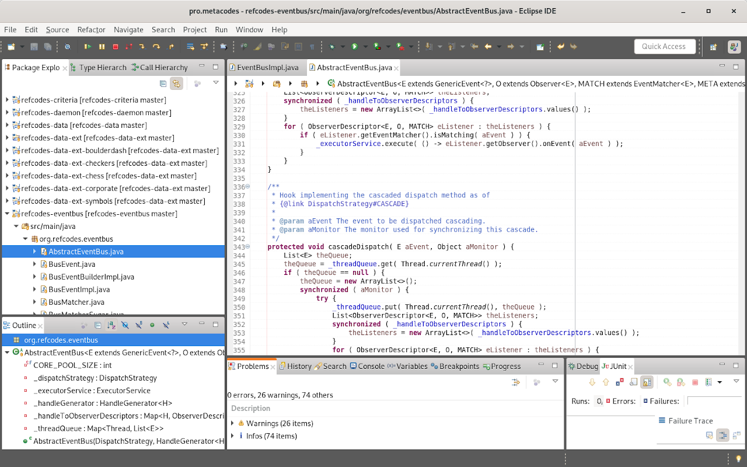Toggle Sort in Outline view
The width and height of the screenshot is (747, 467).
111,325
